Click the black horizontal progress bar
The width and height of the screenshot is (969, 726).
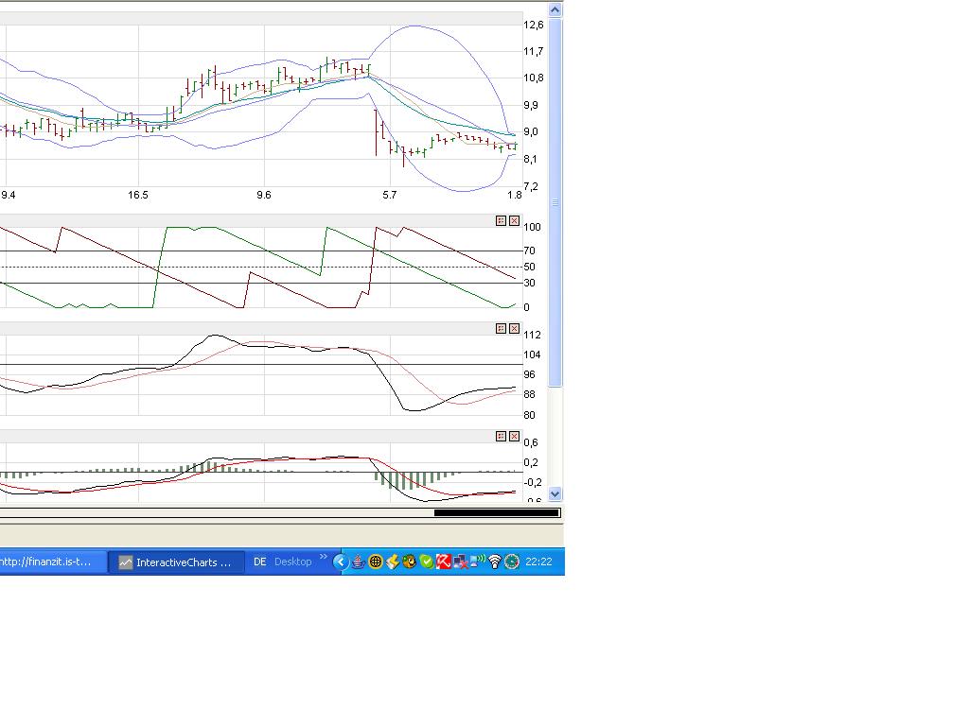(x=496, y=513)
